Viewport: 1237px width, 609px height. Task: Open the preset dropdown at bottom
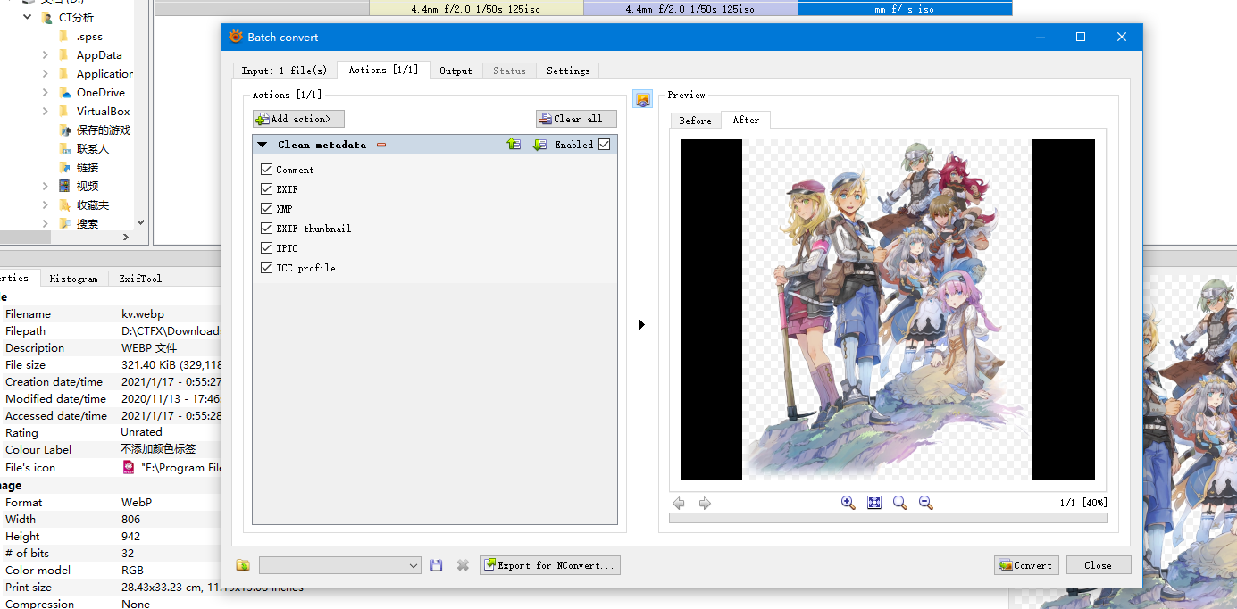click(x=414, y=565)
